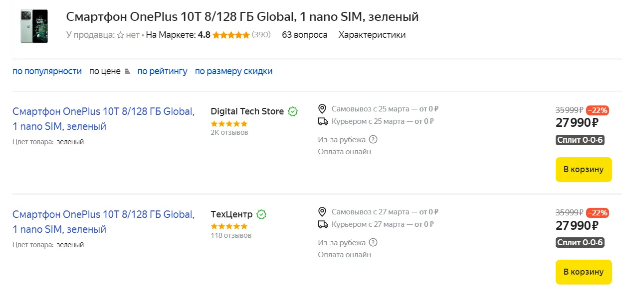The width and height of the screenshot is (622, 294).
Task: Click the OnePlus 10T product thumbnail image
Action: (x=34, y=26)
